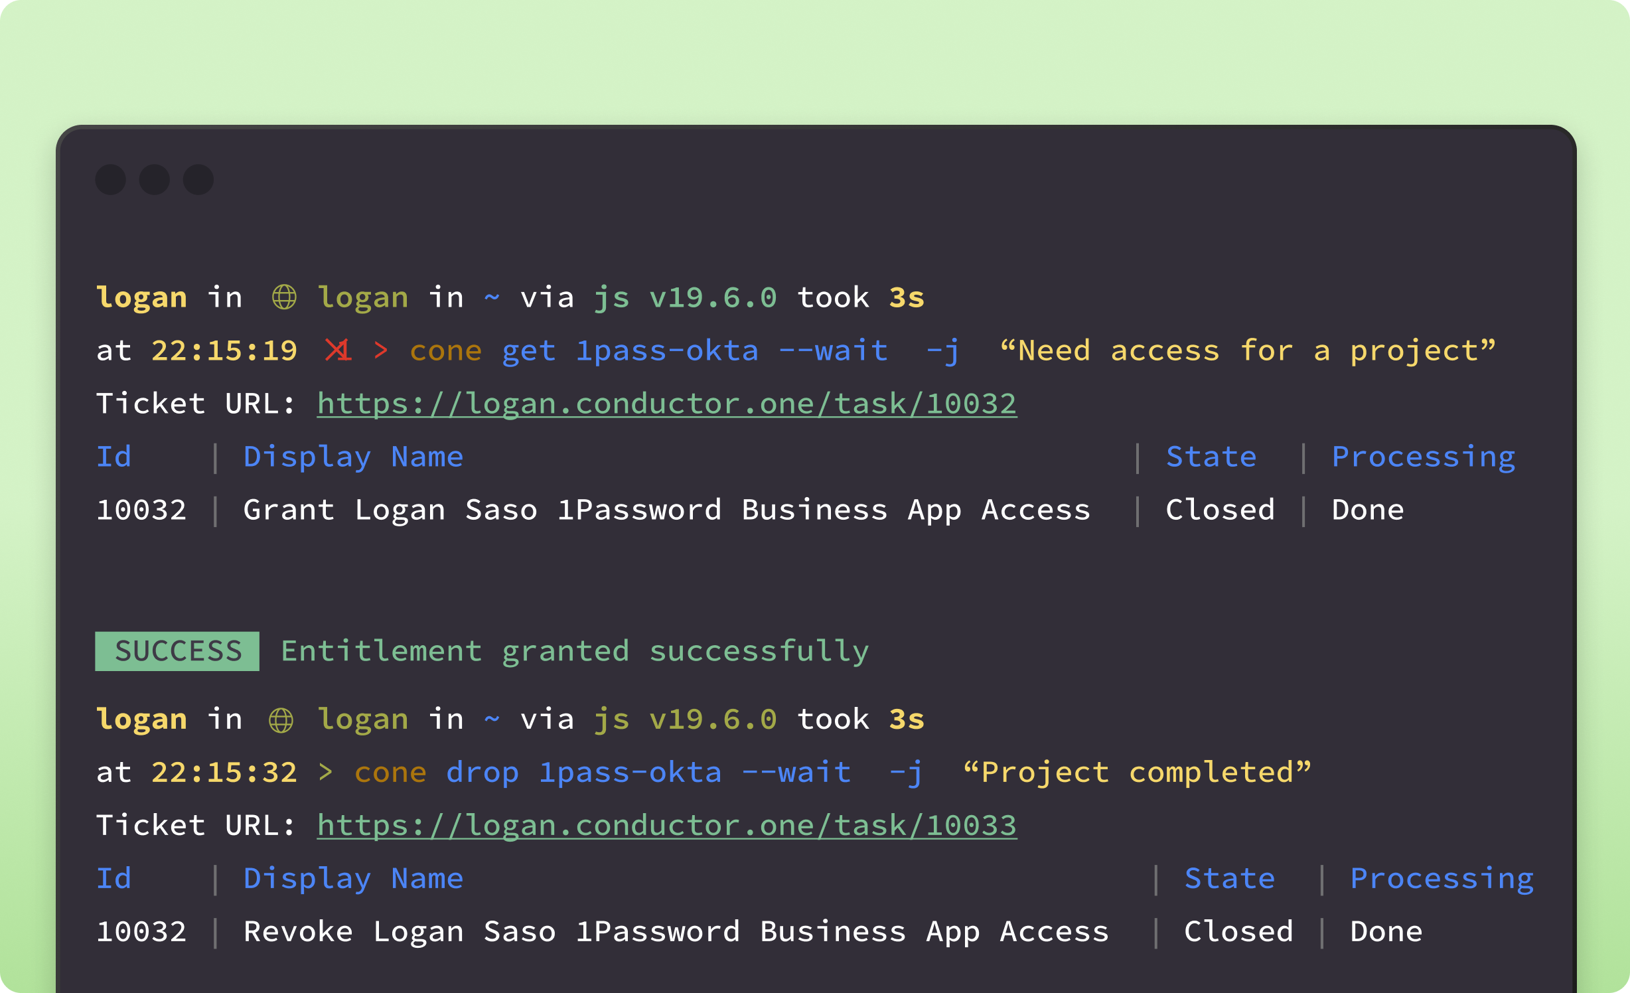Click the timestamp 22:15:32
The width and height of the screenshot is (1630, 993).
pyautogui.click(x=224, y=771)
